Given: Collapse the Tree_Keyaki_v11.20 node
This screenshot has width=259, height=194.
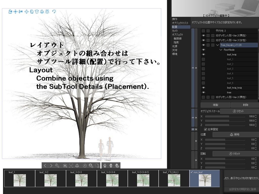Looking at the screenshot, I should [x=218, y=45].
